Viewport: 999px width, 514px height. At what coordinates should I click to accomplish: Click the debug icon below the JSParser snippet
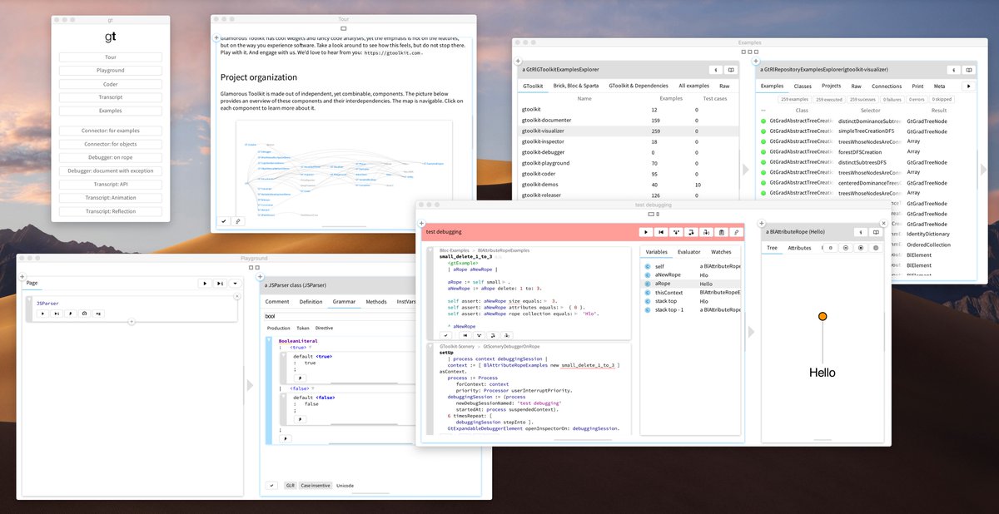pos(71,314)
